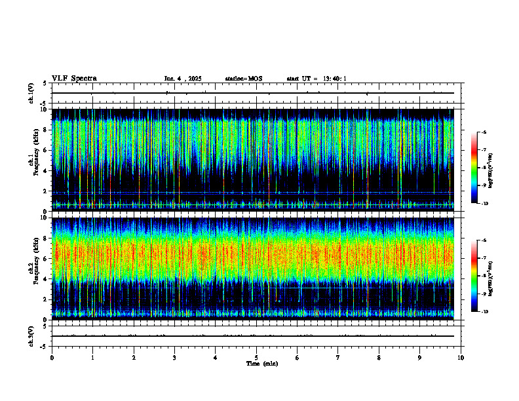
Task: Click the "Time (min)" axis title
Action: coord(262,364)
